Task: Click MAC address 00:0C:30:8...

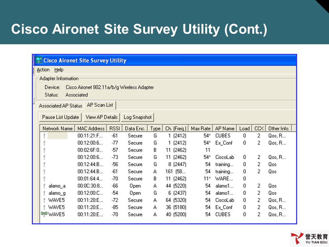Action: (90, 186)
